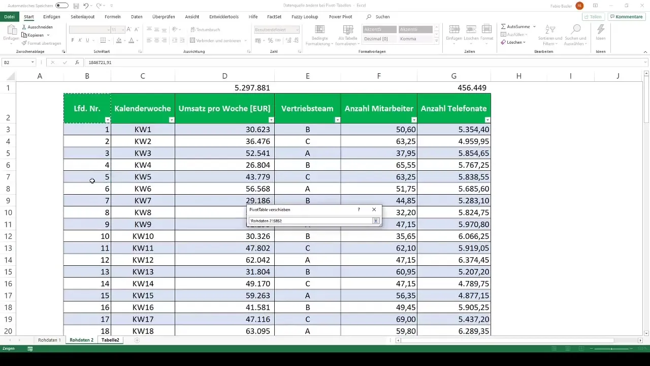Switch to the Tabelle2 sheet tab
Screen dimensions: 650x366
(x=110, y=340)
